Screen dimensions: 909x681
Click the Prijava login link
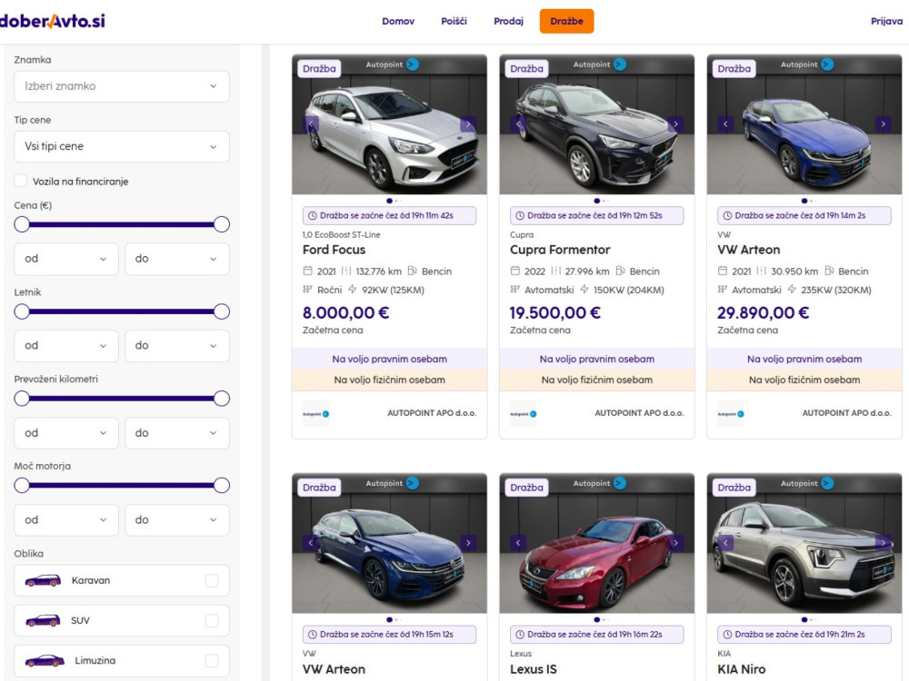[886, 21]
